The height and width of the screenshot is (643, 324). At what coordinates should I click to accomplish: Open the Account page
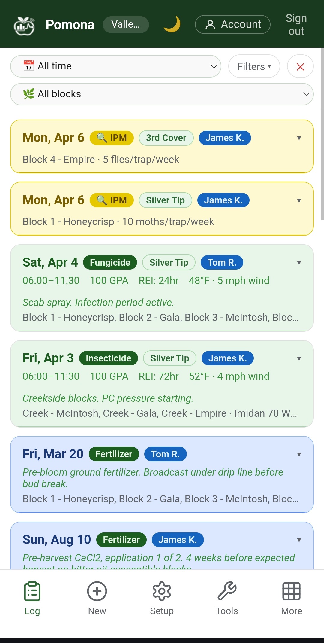click(x=233, y=24)
